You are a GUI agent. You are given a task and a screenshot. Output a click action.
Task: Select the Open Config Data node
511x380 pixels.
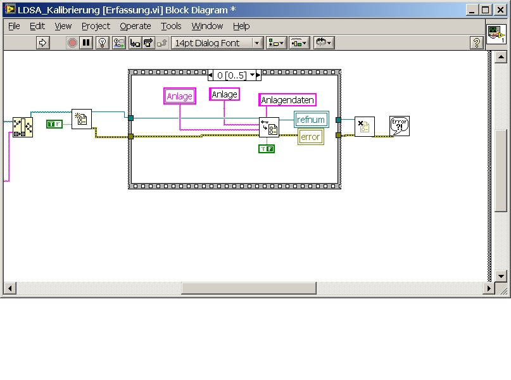[x=82, y=119]
